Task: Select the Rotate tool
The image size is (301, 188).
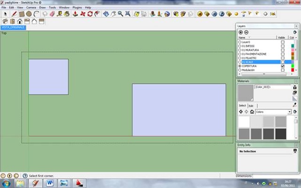Action: [x=90, y=14]
